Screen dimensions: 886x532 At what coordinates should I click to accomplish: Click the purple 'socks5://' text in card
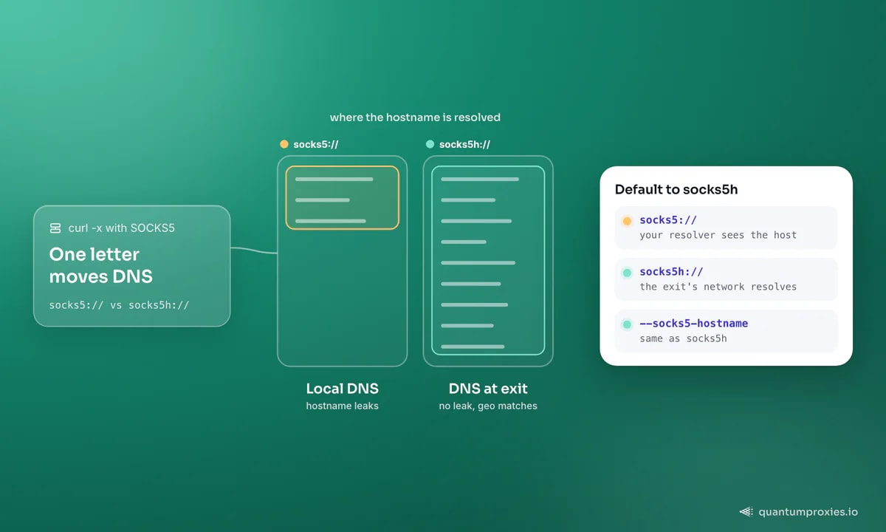668,220
